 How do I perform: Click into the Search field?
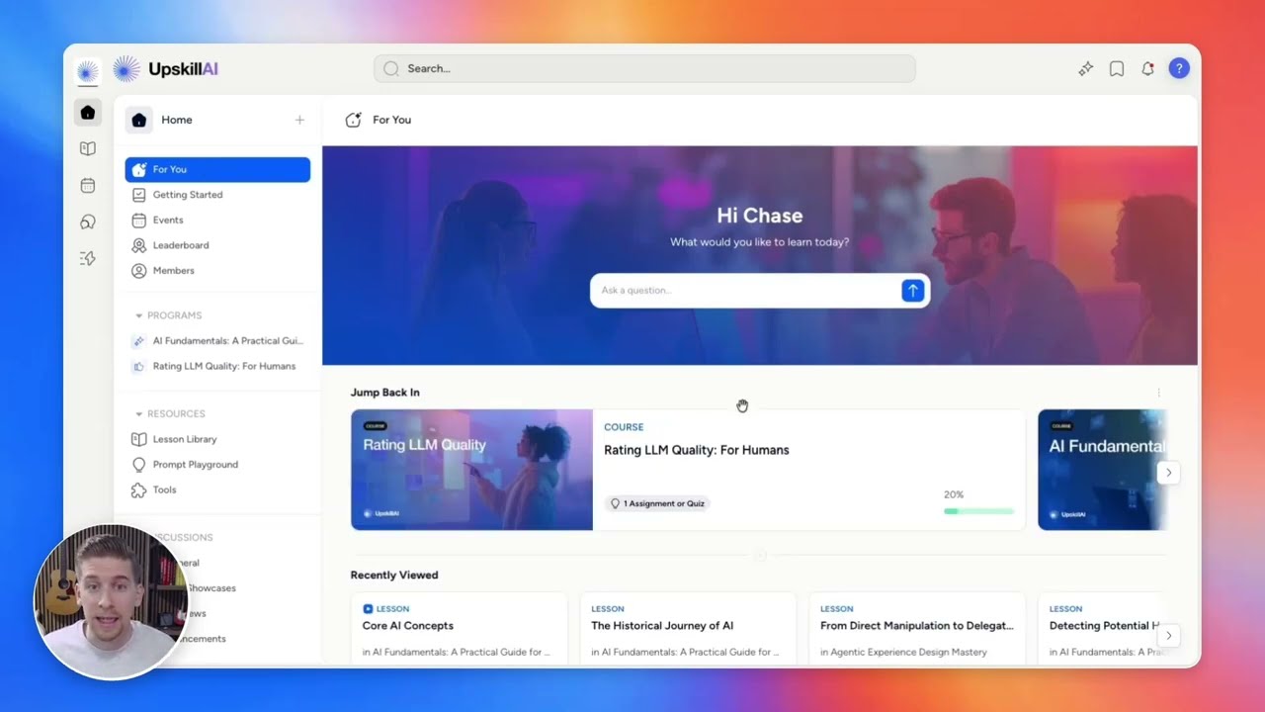(x=644, y=68)
